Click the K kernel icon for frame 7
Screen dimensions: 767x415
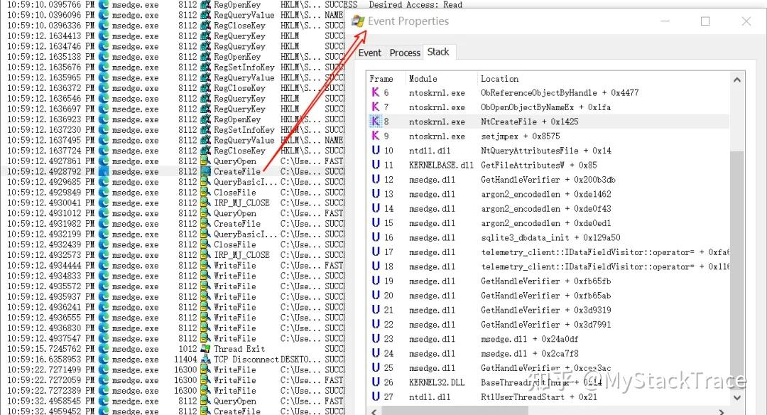pyautogui.click(x=376, y=107)
